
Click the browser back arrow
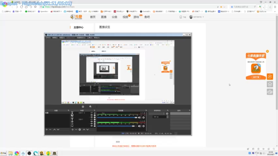pos(12,7)
